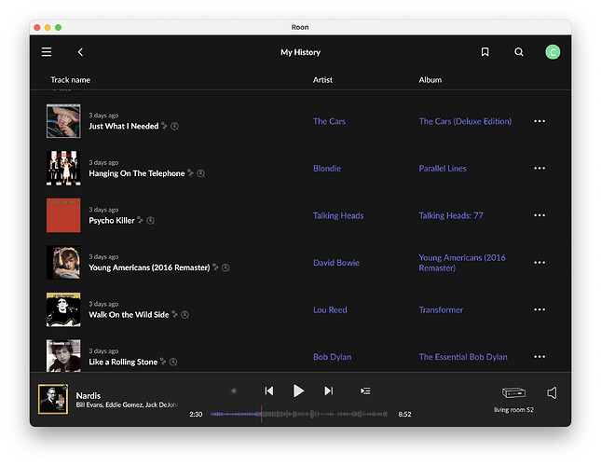Go back with the left chevron arrow
The width and height of the screenshot is (601, 466).
point(80,52)
